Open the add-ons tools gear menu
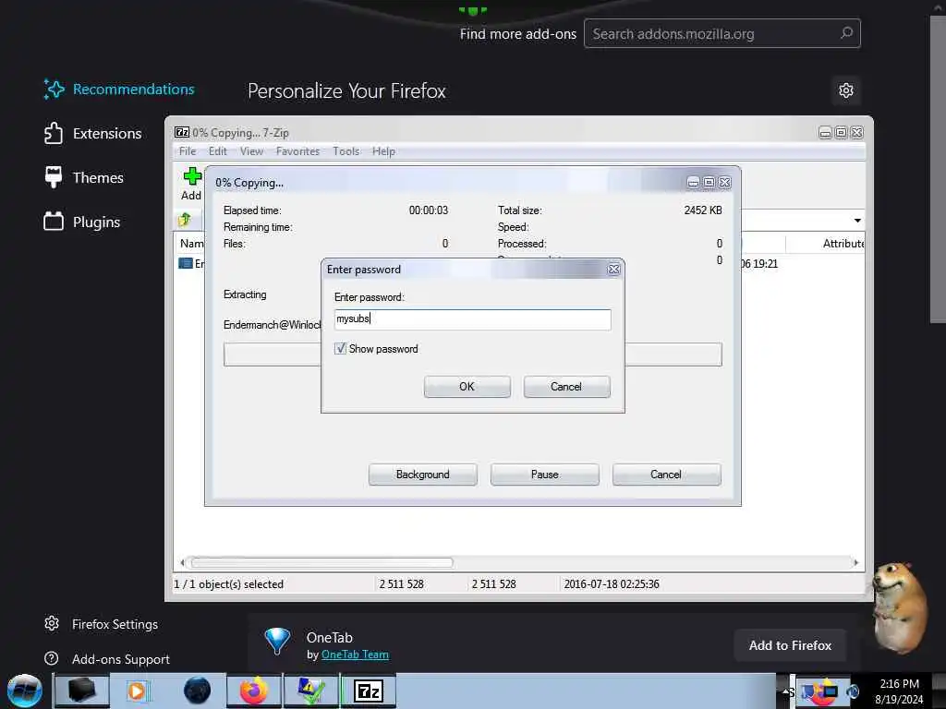 [x=846, y=90]
